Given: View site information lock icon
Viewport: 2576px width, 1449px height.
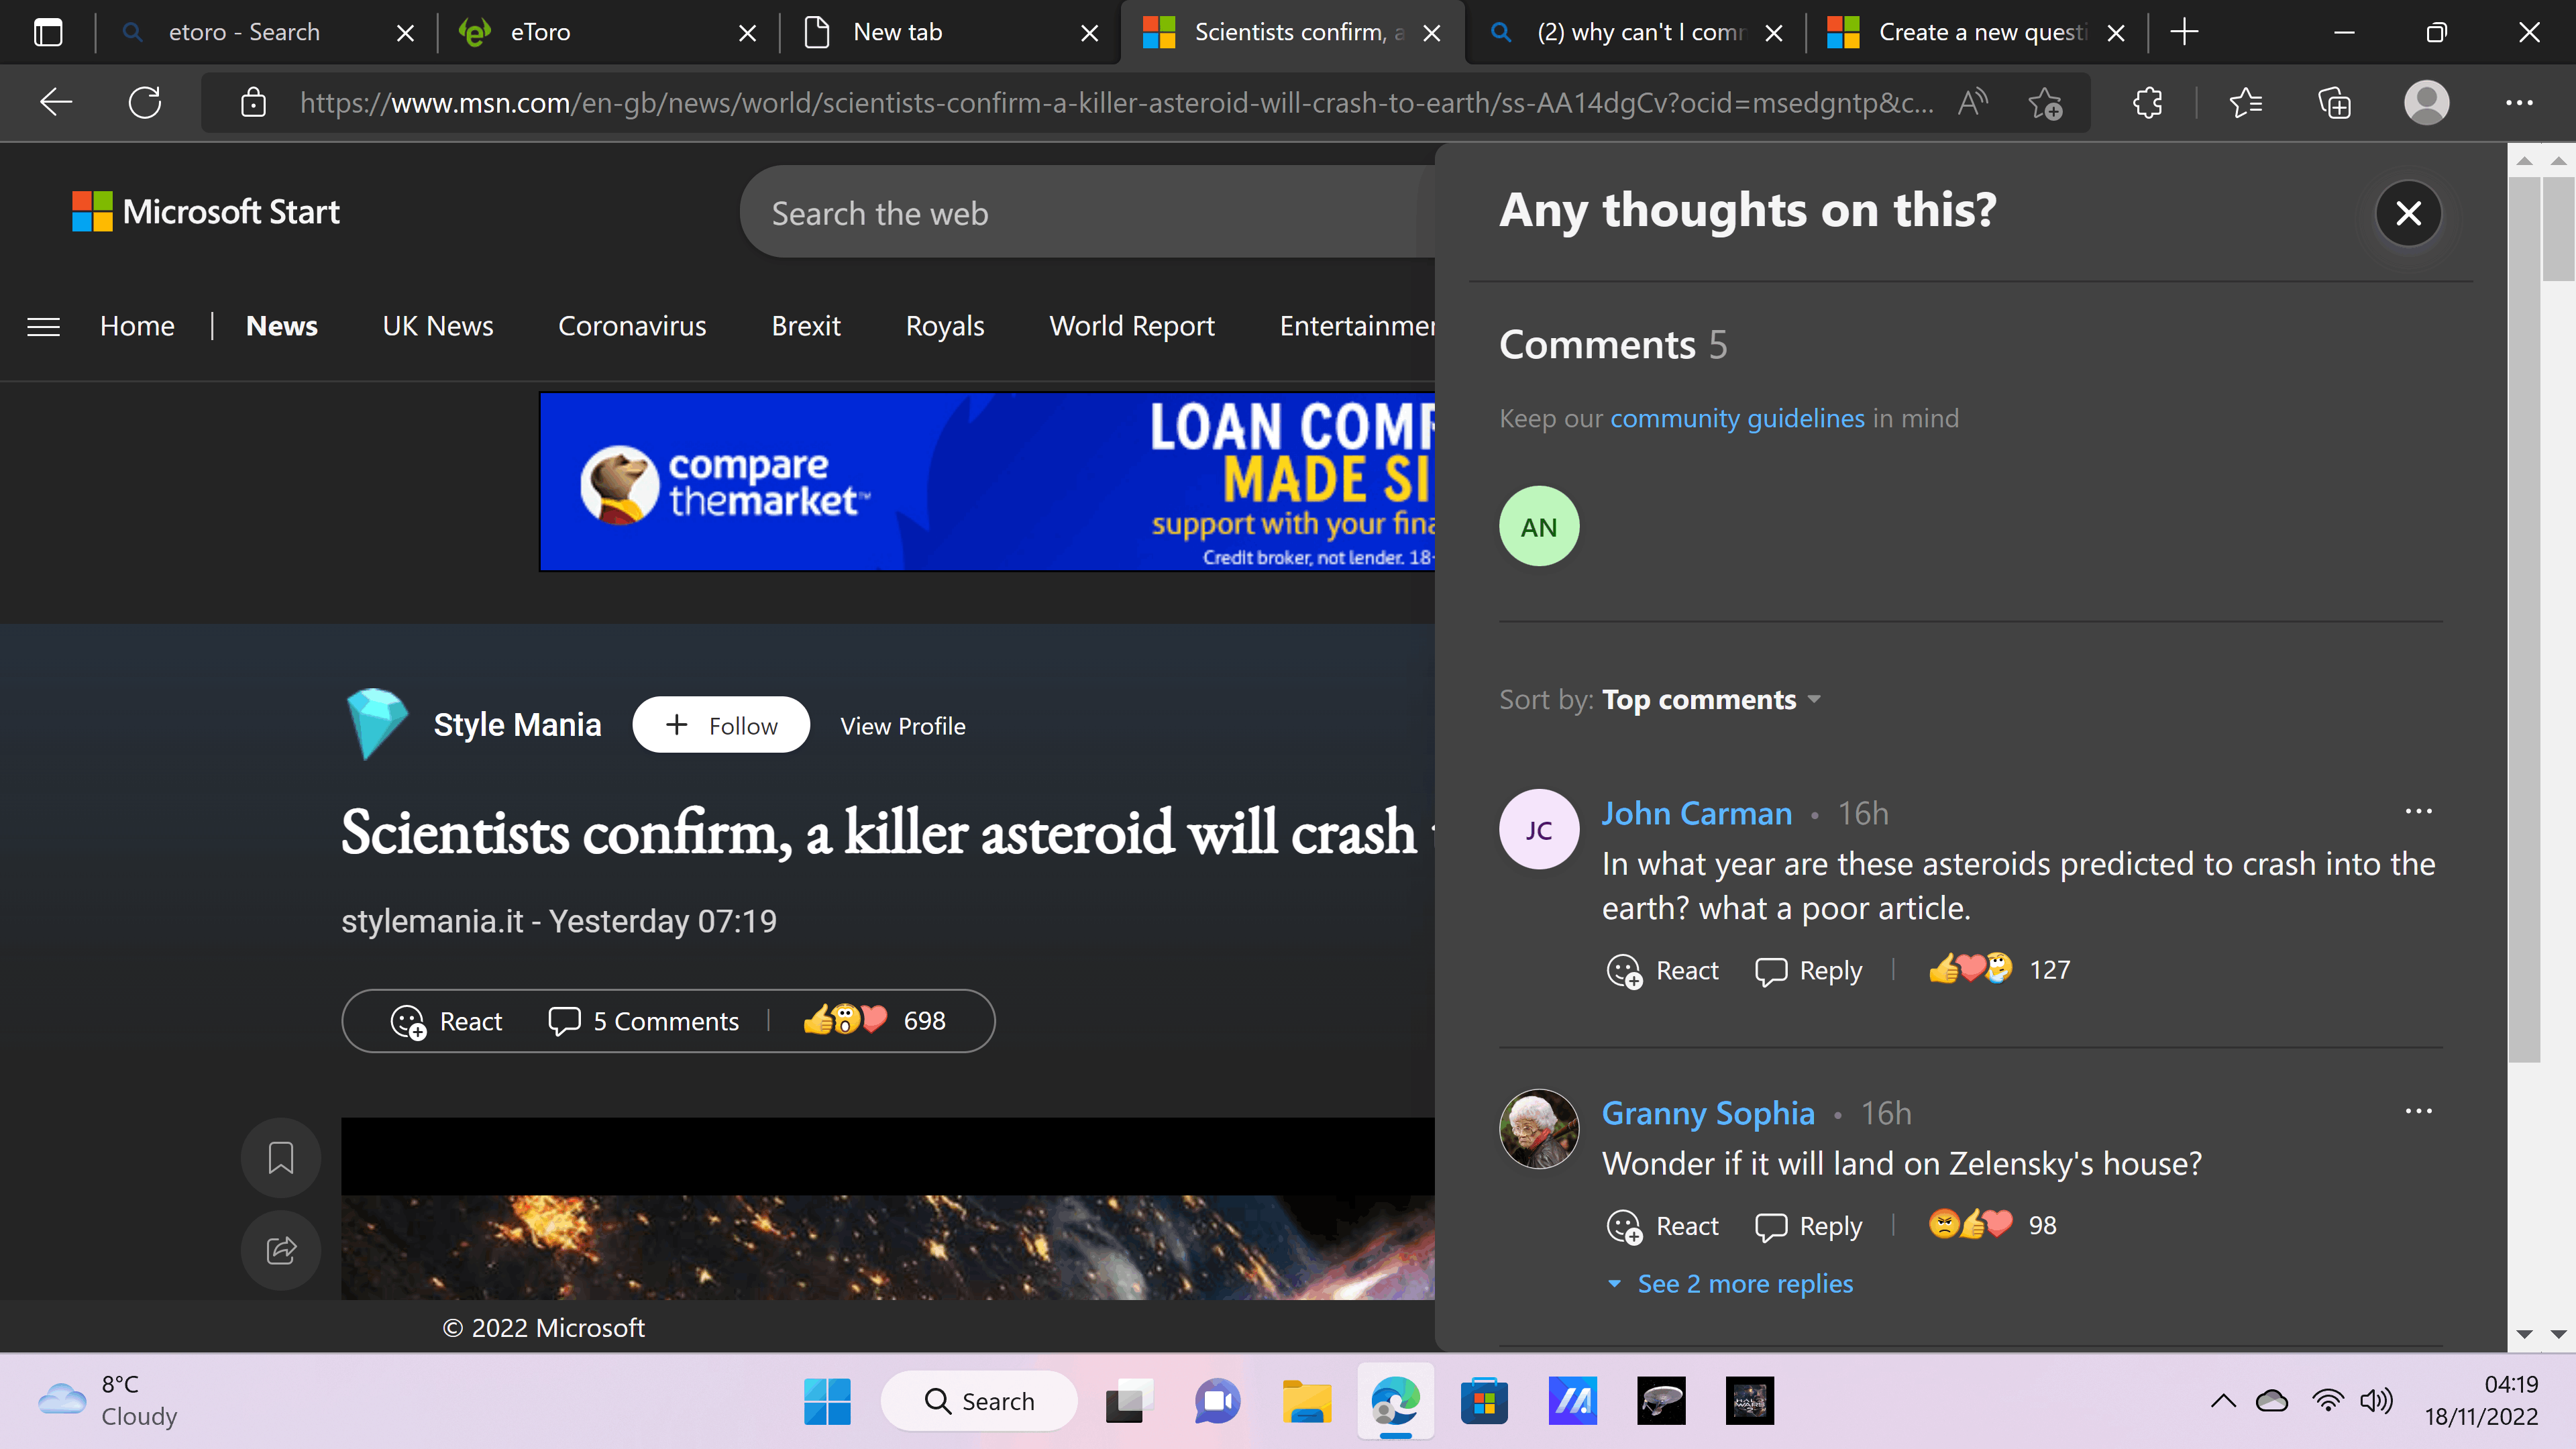Looking at the screenshot, I should tap(254, 102).
